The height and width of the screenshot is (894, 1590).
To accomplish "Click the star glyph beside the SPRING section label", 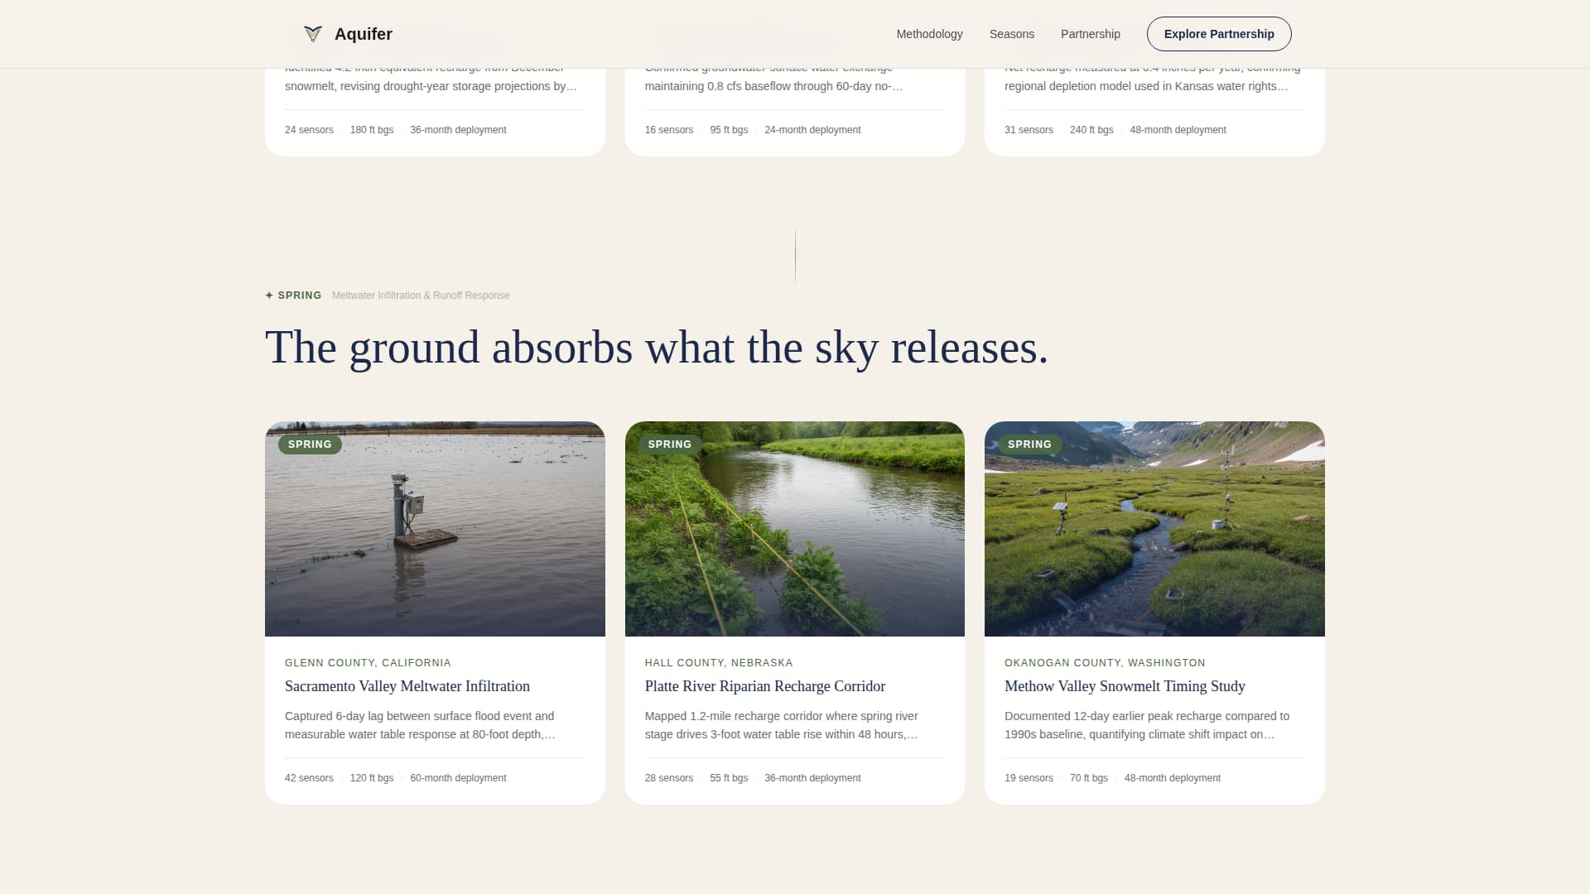I will tap(269, 295).
